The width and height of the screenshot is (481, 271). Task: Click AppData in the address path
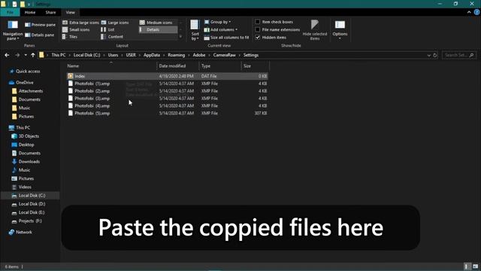152,55
